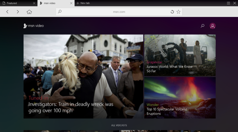The height and width of the screenshot is (132, 238).
Task: Open Top 10 Spectacular Volcano Eruptions video
Action: pos(167,111)
